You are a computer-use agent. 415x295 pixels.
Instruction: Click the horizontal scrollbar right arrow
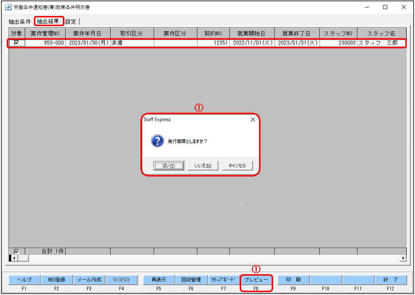pos(403,258)
